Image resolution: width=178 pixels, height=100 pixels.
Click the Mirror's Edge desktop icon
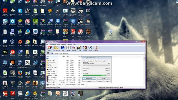73,33
